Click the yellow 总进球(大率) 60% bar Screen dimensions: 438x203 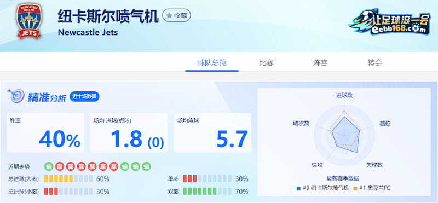(68, 179)
